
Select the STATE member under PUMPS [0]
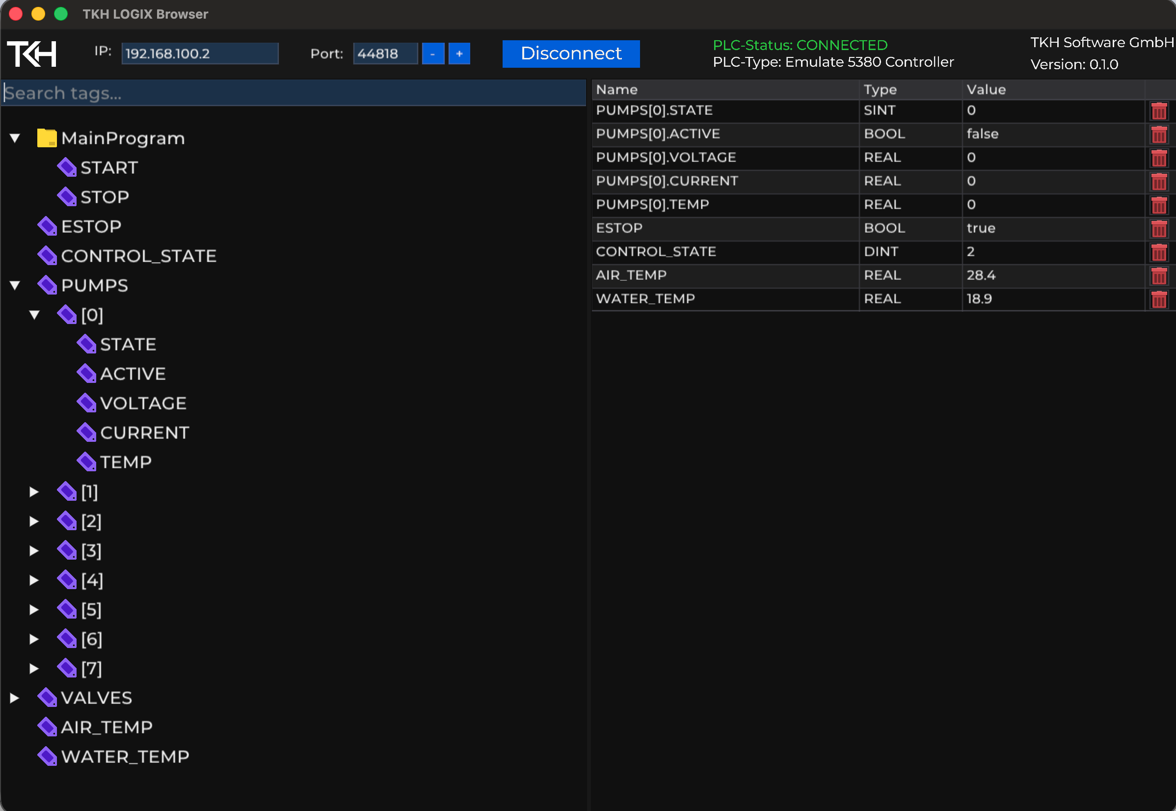[x=128, y=345]
